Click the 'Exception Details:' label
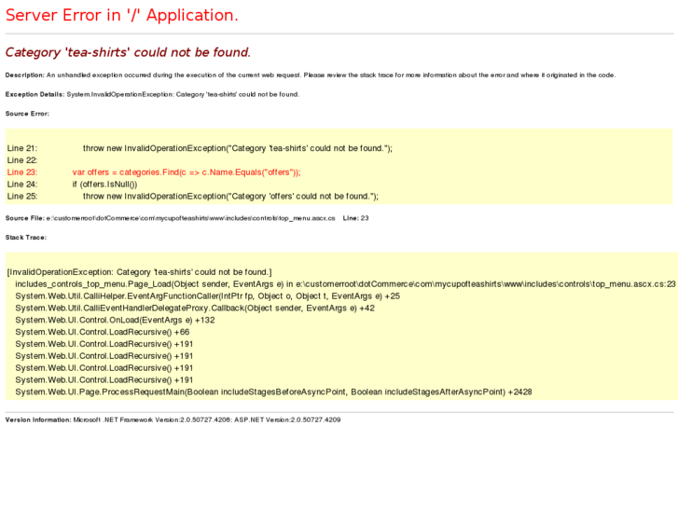The image size is (678, 508). 35,94
